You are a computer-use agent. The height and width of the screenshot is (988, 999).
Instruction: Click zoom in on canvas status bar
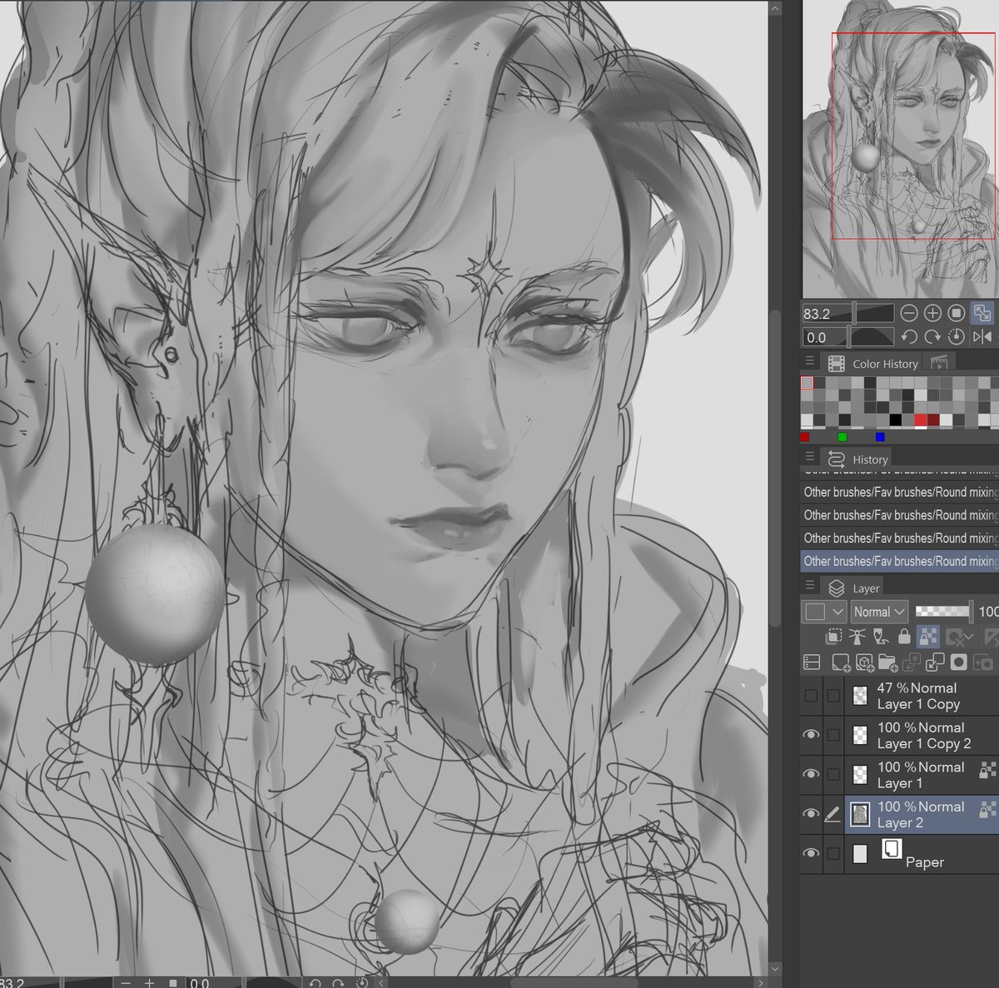[150, 983]
